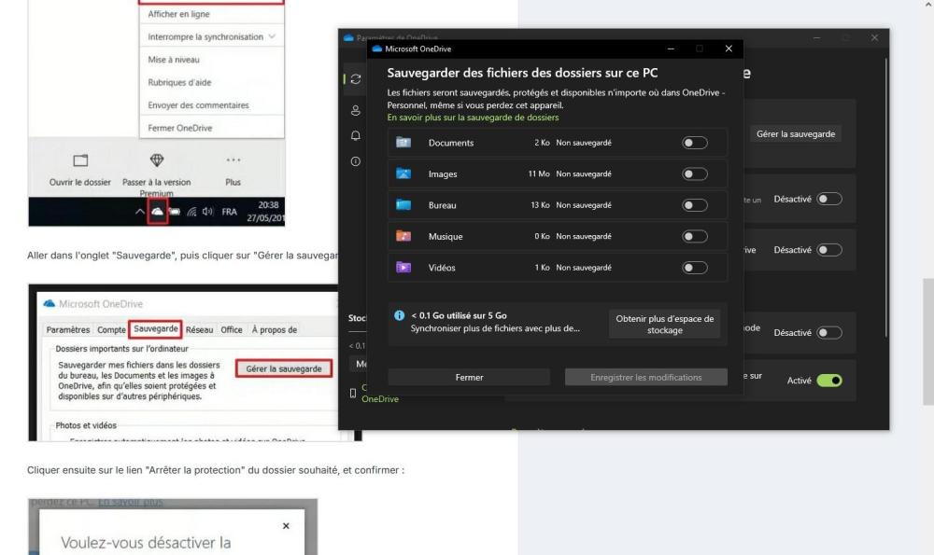The width and height of the screenshot is (934, 555).
Task: Click the Bureau folder icon
Action: click(403, 204)
